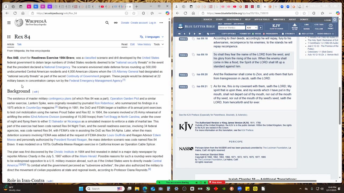Viewport: 344px width, 193px height.
Task: Click the Blue Letter Bible logo
Action: click(196, 26)
